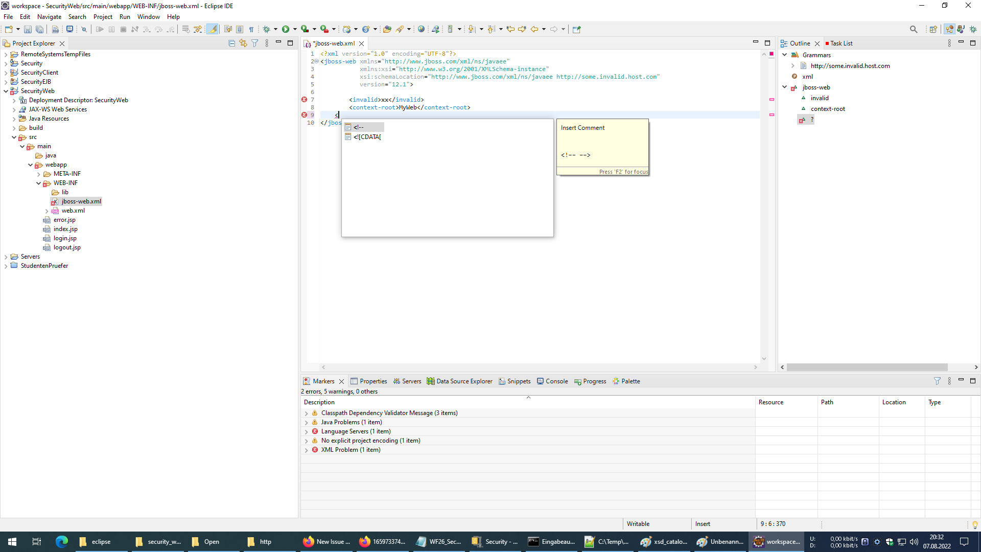This screenshot has height=552, width=981.
Task: Switch to the Debug perspective icon
Action: pyautogui.click(x=973, y=29)
